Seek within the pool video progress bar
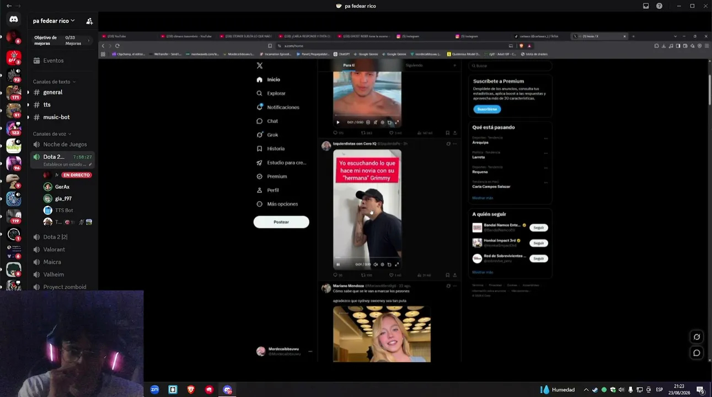 pos(367,116)
